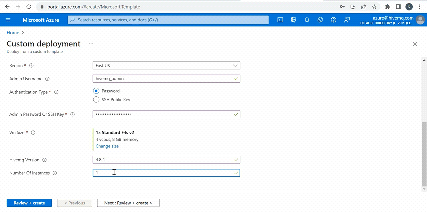Image resolution: width=427 pixels, height=212 pixels.
Task: Click the Home breadcrumb link
Action: click(x=13, y=33)
